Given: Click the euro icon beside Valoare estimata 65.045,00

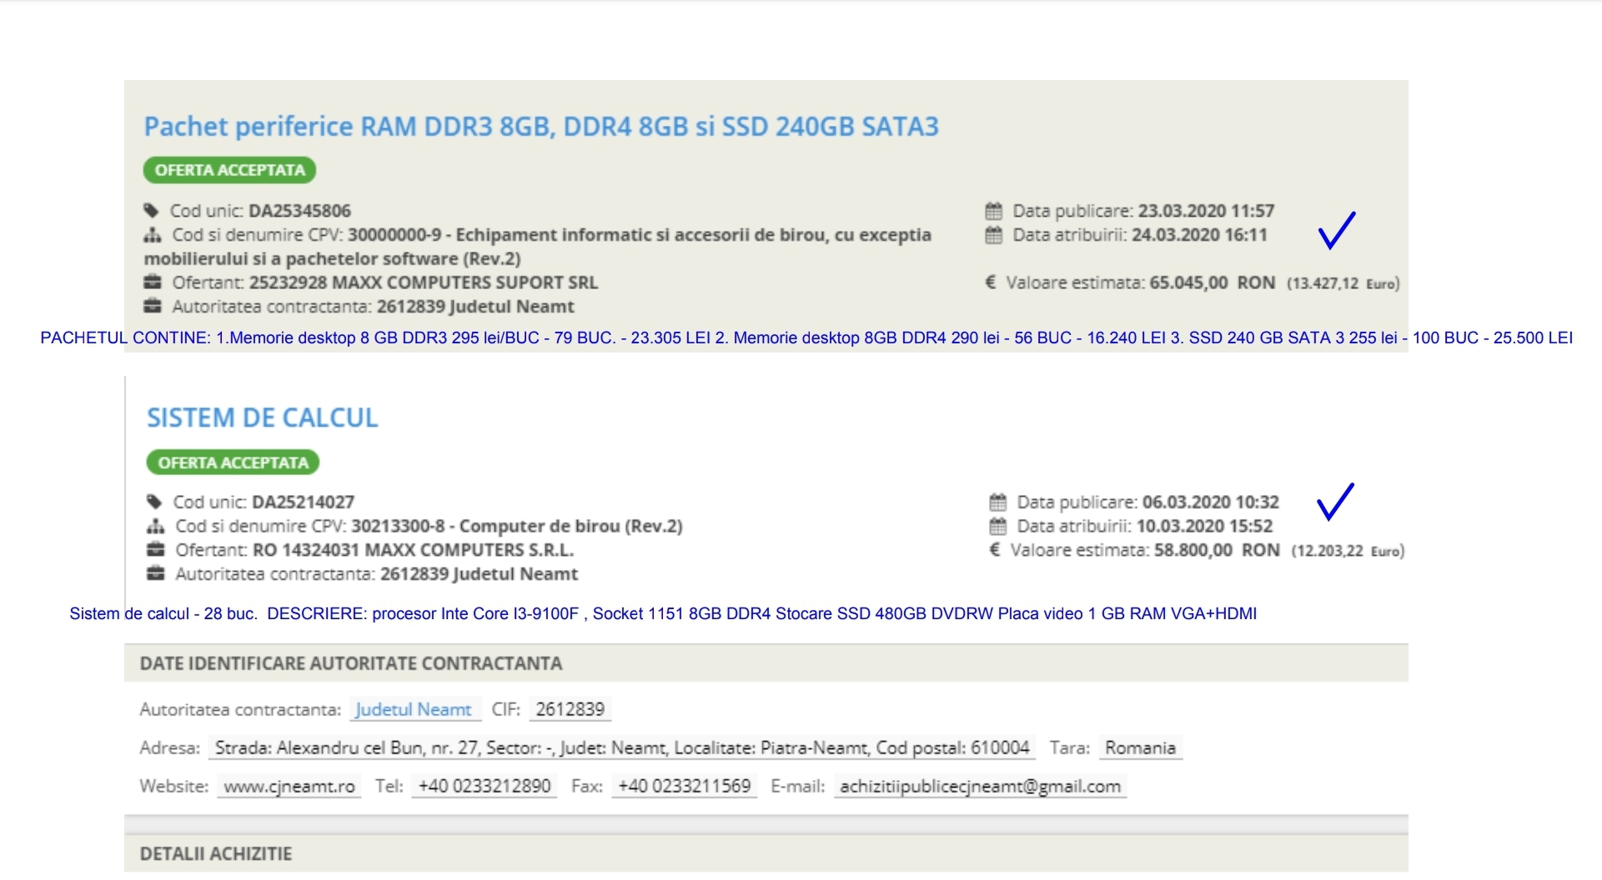Looking at the screenshot, I should [991, 282].
